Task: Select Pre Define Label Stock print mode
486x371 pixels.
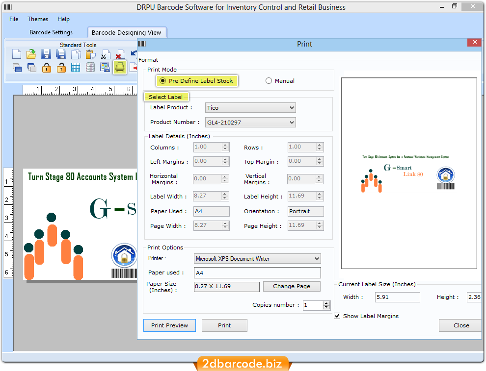Action: point(197,81)
